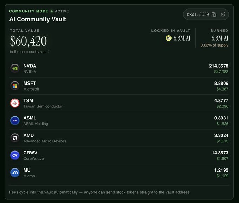
Task: Click the 0.8931 ASML balance
Action: [221, 118]
